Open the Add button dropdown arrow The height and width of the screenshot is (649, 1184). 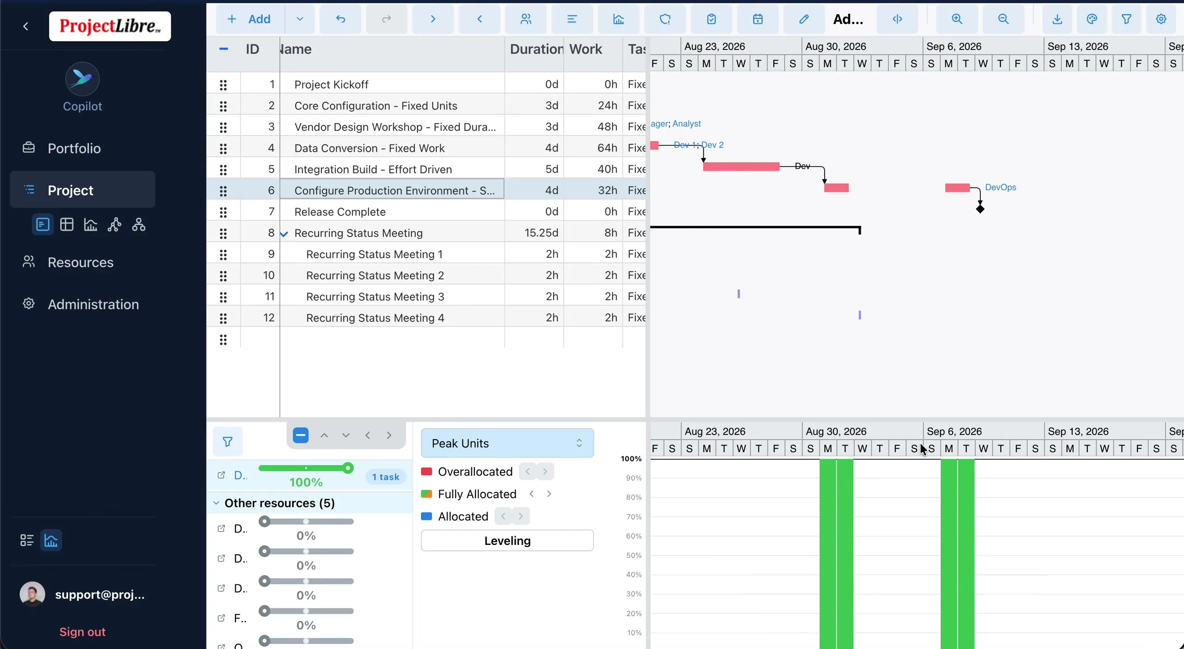click(300, 19)
